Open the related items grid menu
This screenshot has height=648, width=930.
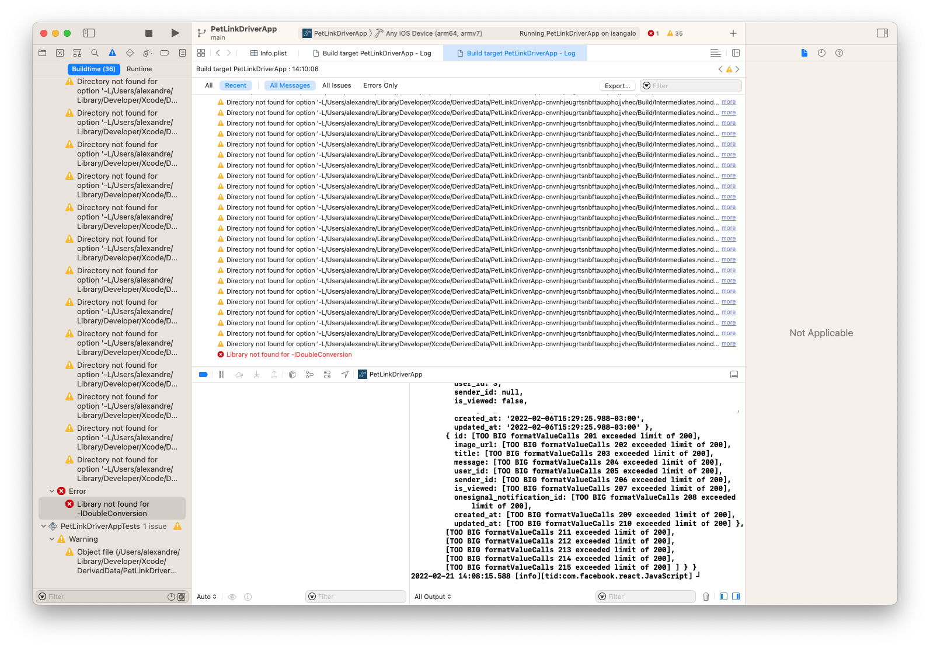(x=201, y=53)
